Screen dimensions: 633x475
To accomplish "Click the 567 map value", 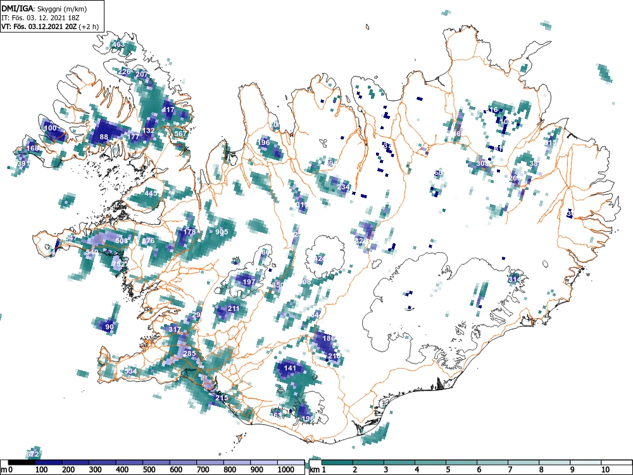I will tap(180, 134).
